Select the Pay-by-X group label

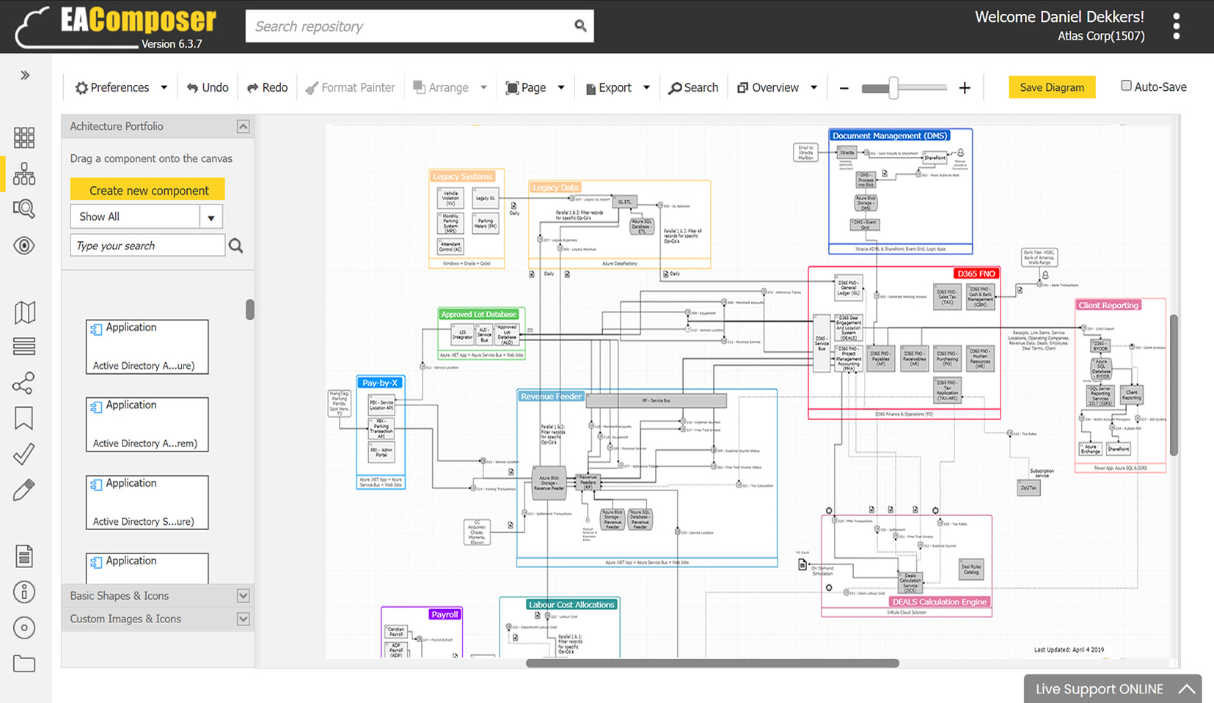(x=380, y=383)
